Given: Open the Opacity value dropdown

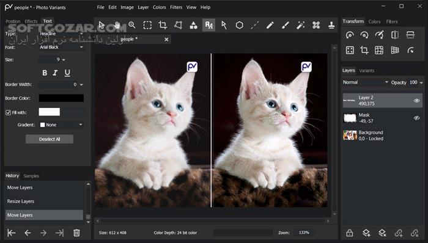Looking at the screenshot, I should (x=421, y=82).
